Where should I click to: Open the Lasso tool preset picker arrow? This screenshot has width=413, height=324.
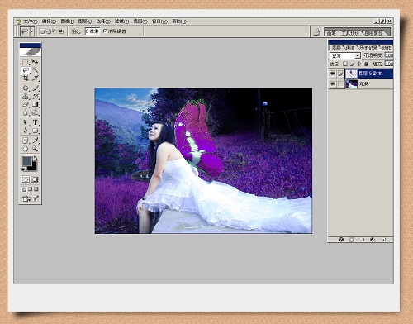point(32,31)
